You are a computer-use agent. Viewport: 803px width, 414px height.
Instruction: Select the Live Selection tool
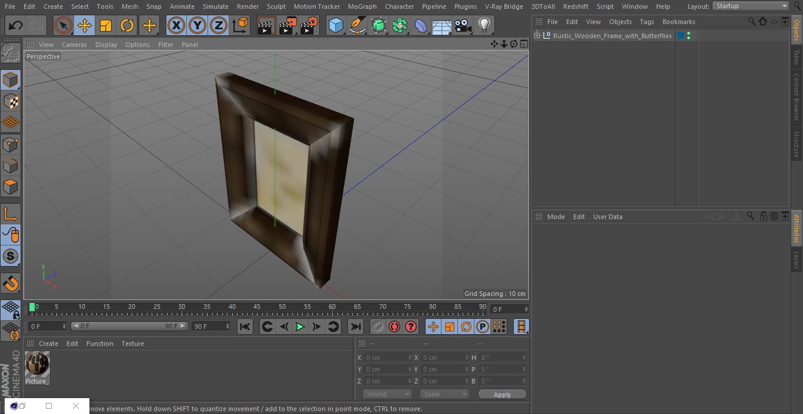[63, 25]
